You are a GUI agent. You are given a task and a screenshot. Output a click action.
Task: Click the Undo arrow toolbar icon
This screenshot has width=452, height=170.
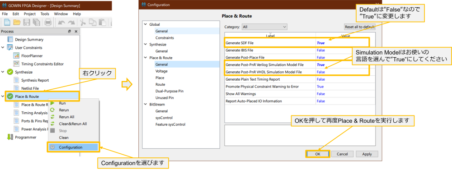pos(61,23)
